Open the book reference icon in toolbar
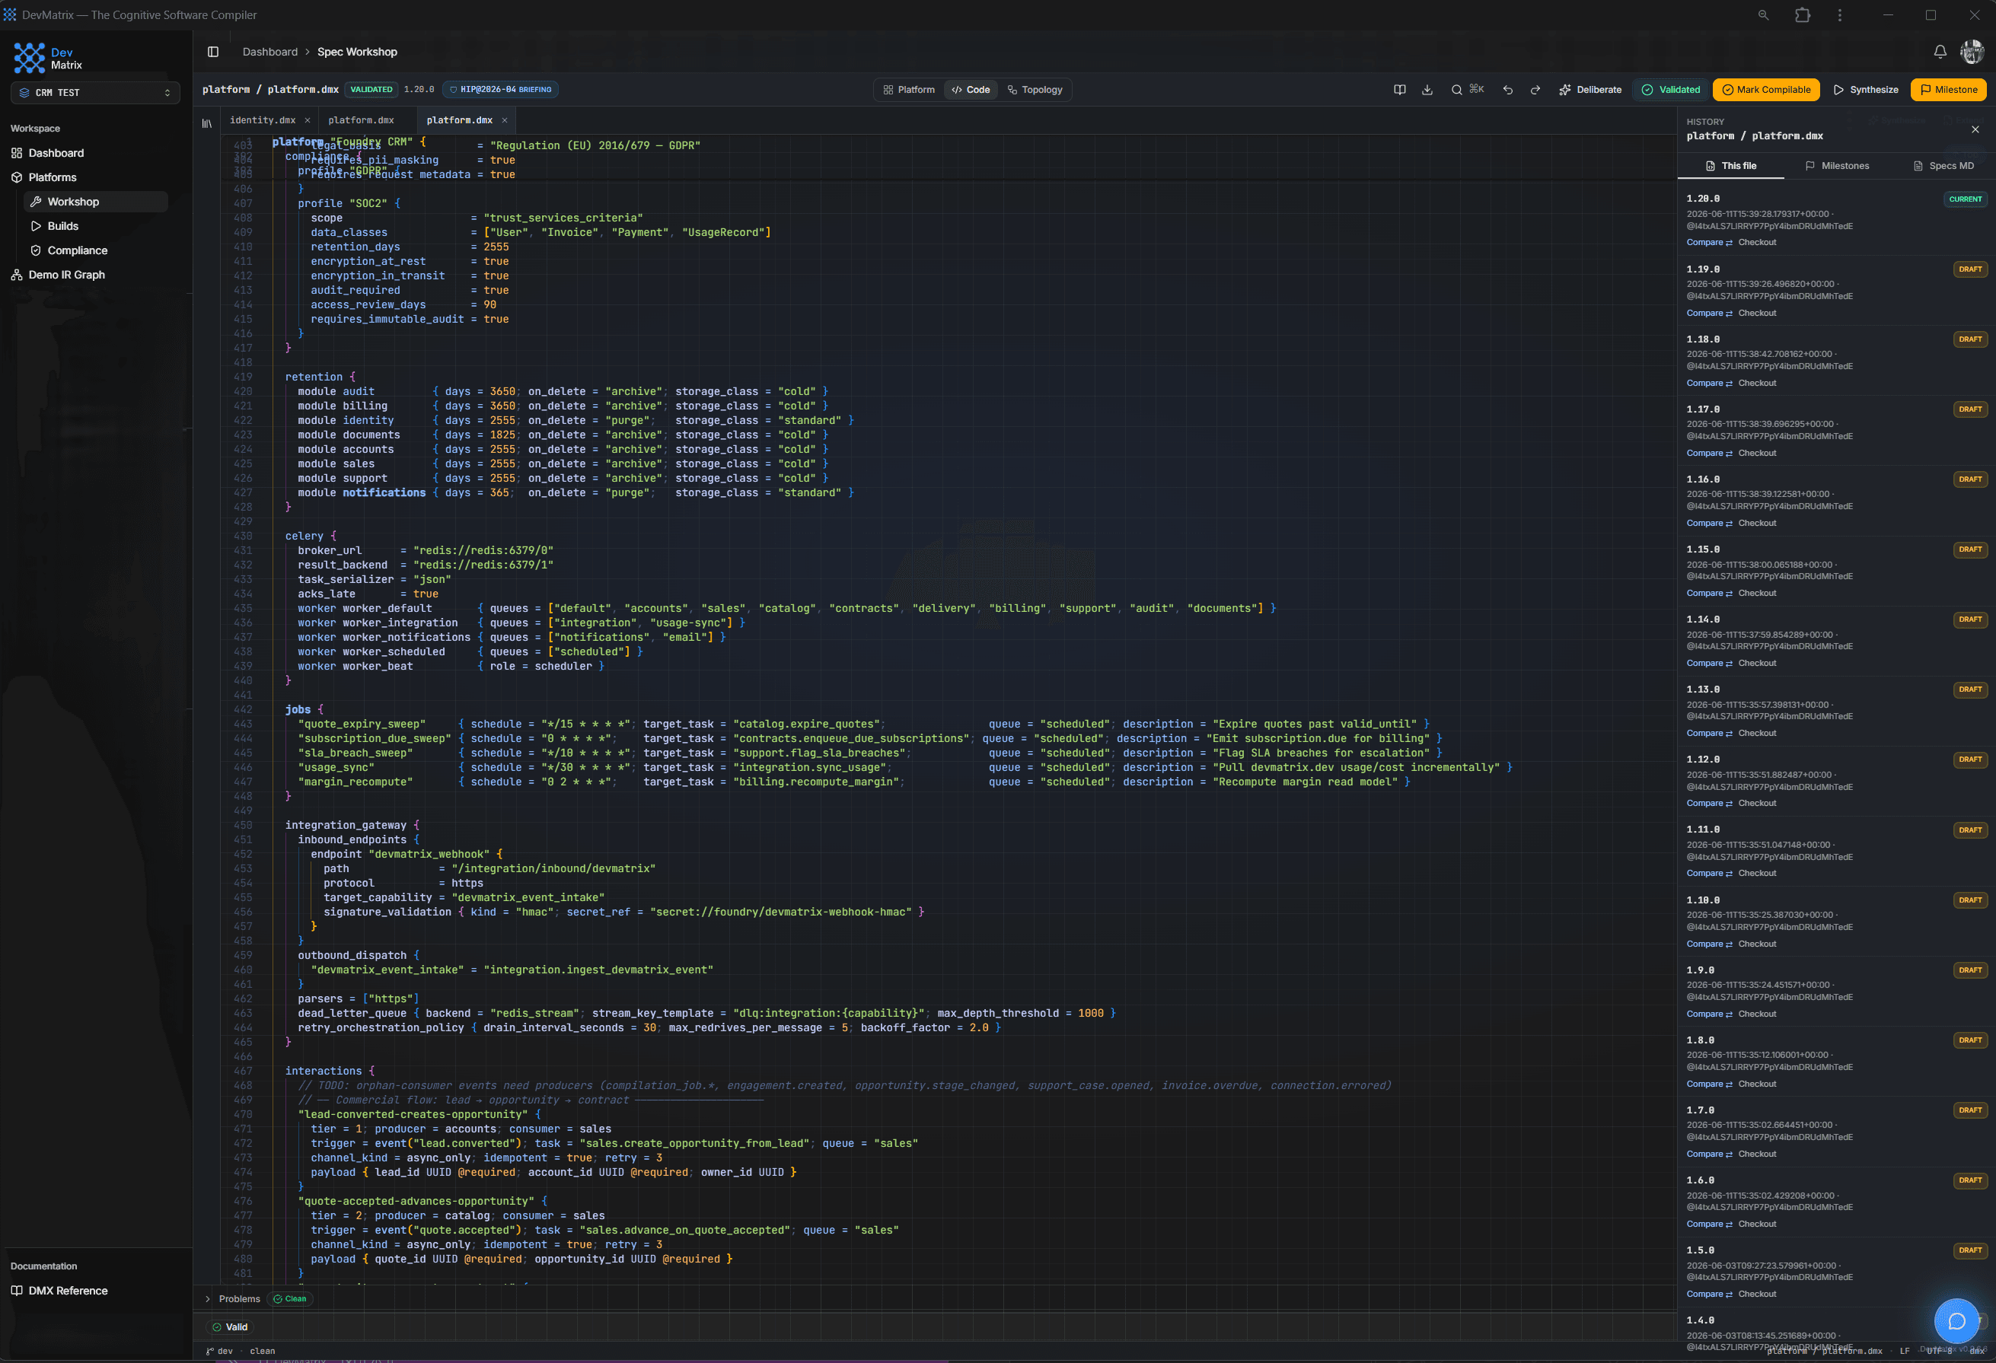The width and height of the screenshot is (1996, 1363). 1399,89
